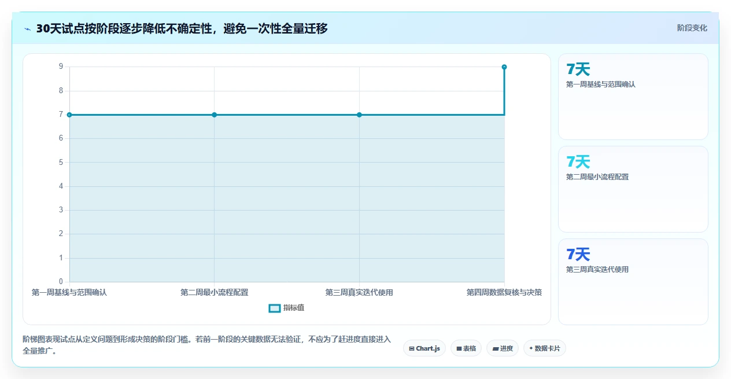This screenshot has width=731, height=379.
Task: Click the data point at 第二周最小流程配置
Action: coord(215,115)
